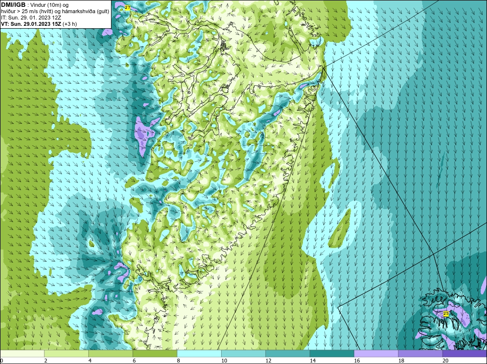Pick the 6–8 m/s olive green legend swatch
Image resolution: width=487 pixels, height=364 pixels.
pos(155,353)
